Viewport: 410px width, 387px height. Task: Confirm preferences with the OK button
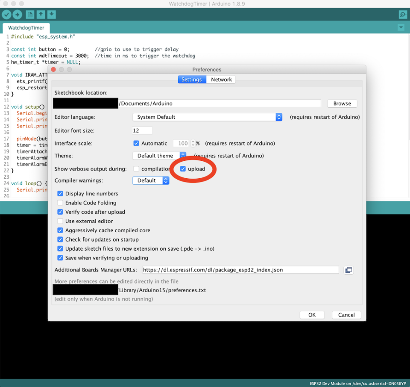point(312,315)
